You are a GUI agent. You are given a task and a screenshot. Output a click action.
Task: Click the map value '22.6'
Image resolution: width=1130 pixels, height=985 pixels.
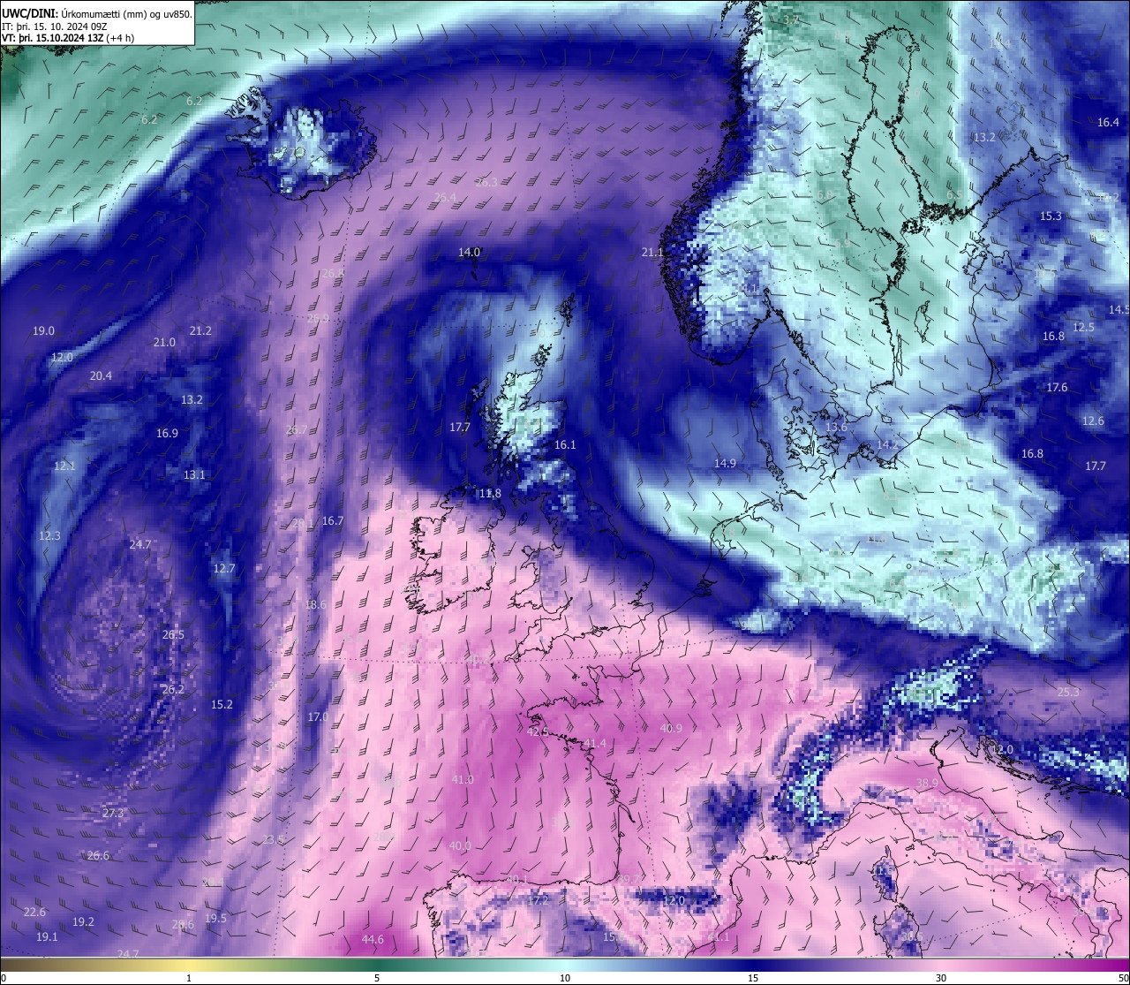pyautogui.click(x=34, y=912)
